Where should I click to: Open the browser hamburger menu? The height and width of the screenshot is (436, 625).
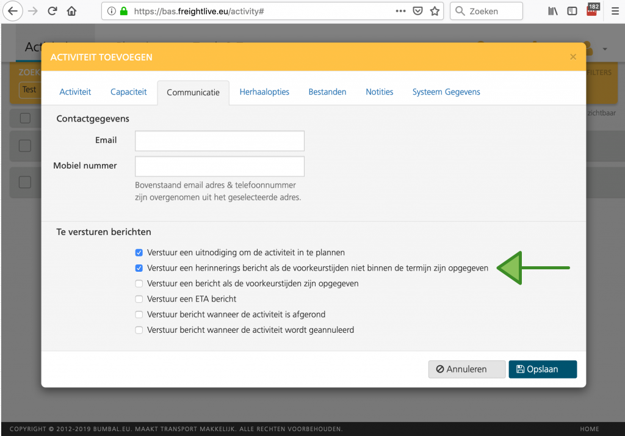[615, 11]
